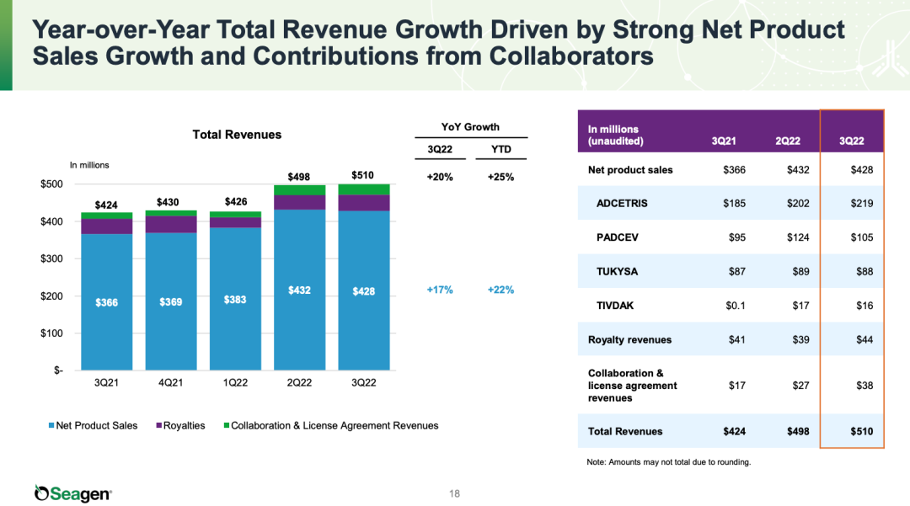Click the TIVDAK 3Q22 value "$16"
910x506 pixels.
(864, 306)
